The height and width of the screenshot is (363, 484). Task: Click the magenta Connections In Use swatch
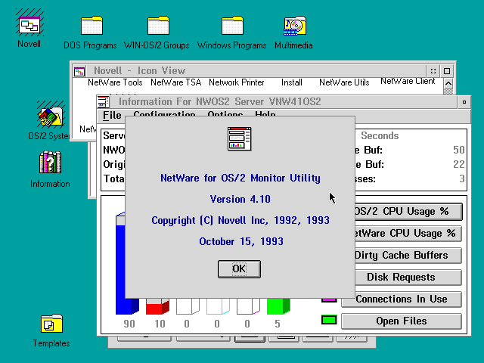(329, 300)
